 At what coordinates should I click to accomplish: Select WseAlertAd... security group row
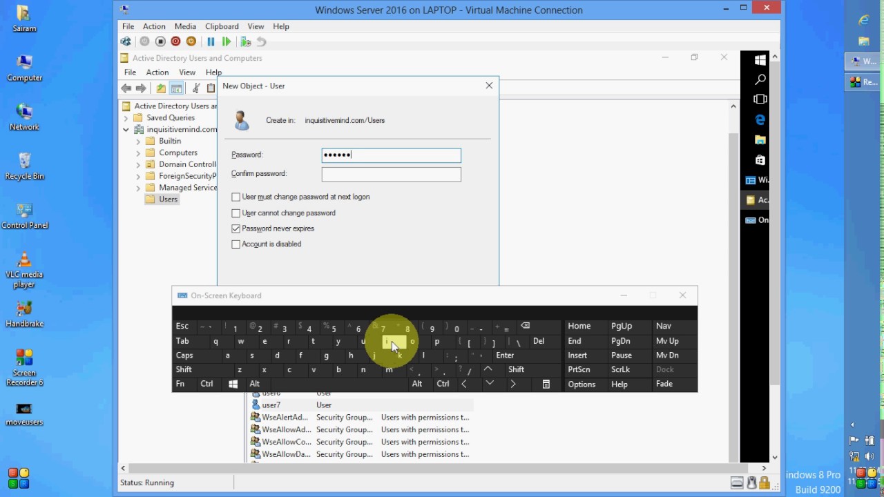coord(360,418)
